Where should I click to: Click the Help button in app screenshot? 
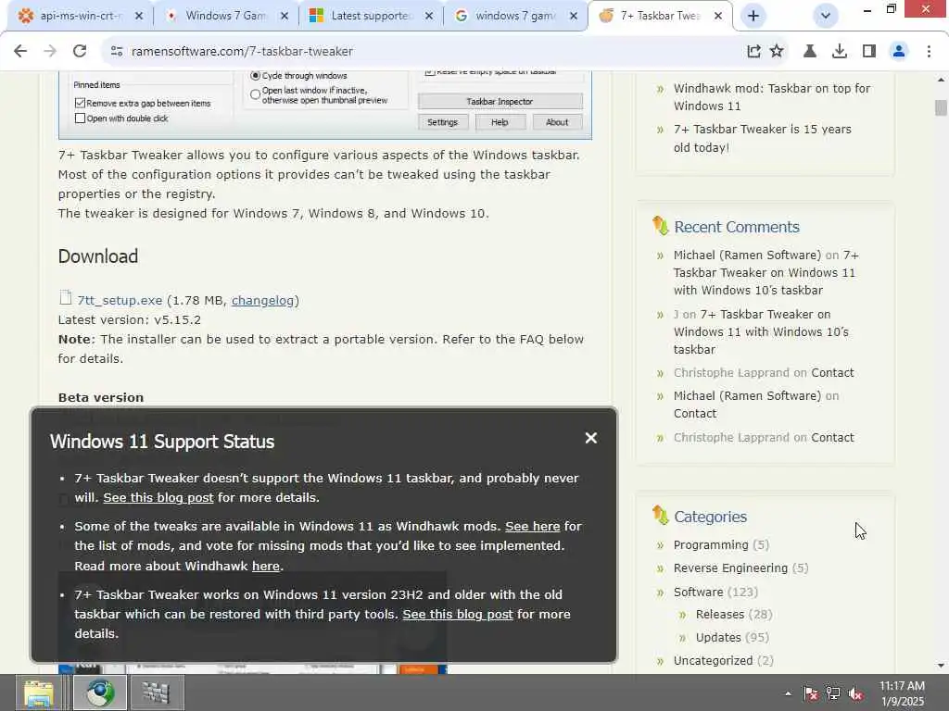click(500, 122)
